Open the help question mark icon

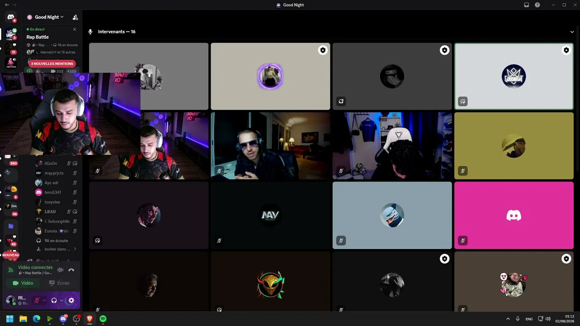pyautogui.click(x=537, y=5)
